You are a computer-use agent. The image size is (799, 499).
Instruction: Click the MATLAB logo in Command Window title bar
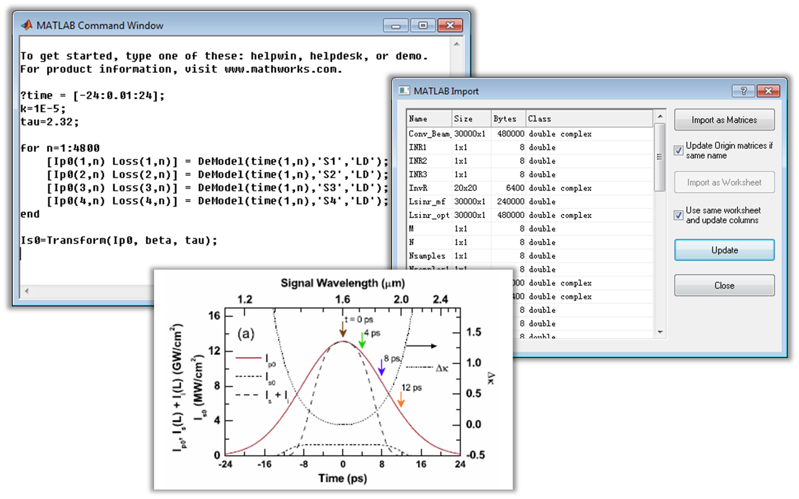(27, 25)
